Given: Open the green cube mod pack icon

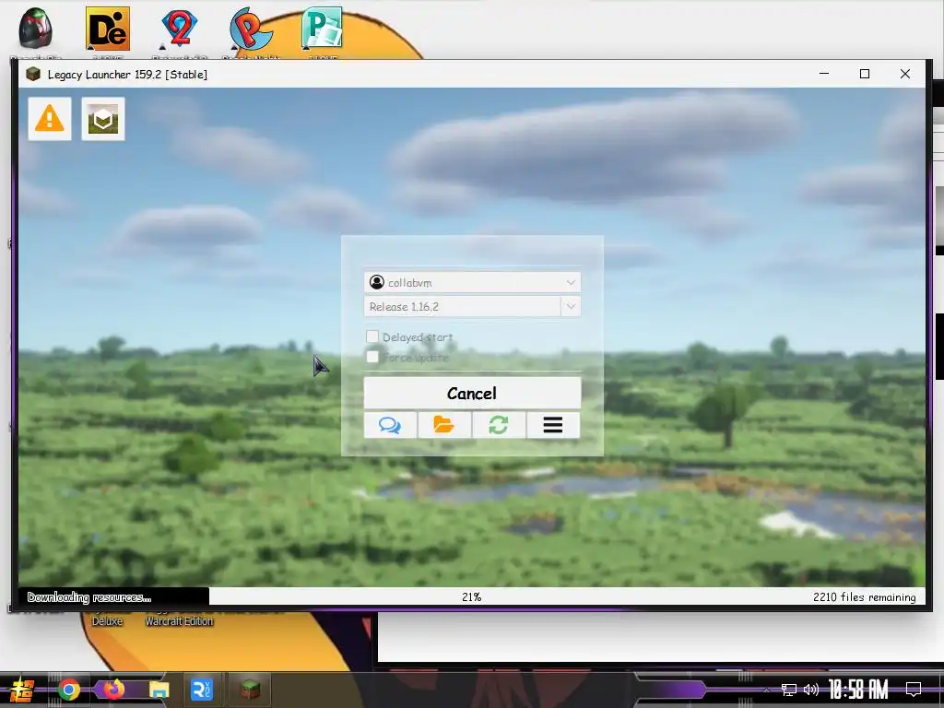Looking at the screenshot, I should coord(103,119).
